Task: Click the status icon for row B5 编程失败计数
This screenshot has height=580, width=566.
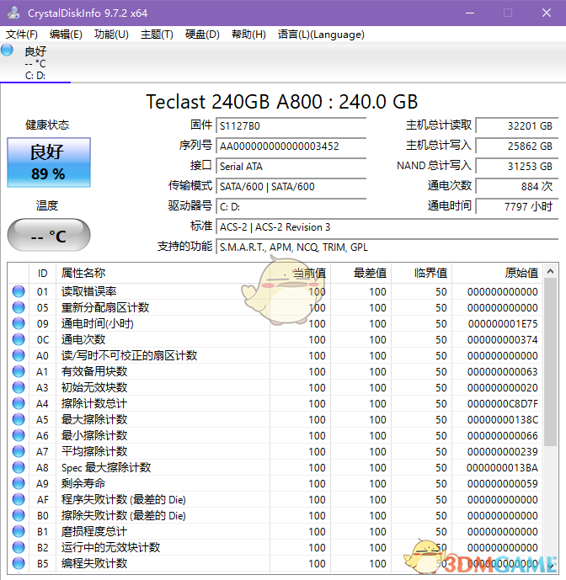Action: point(19,563)
